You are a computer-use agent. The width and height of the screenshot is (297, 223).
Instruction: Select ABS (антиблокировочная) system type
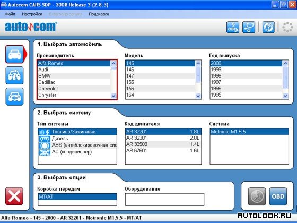pos(77,145)
